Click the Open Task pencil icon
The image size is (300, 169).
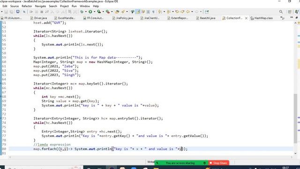(x=123, y=12)
